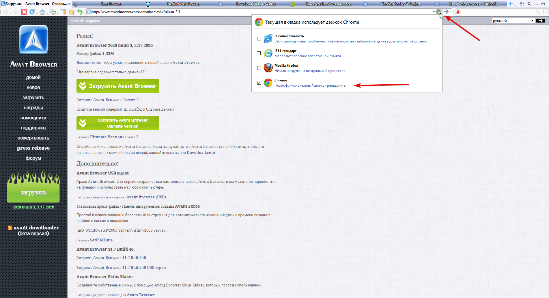Reload the page with the refresh icon

tap(32, 12)
